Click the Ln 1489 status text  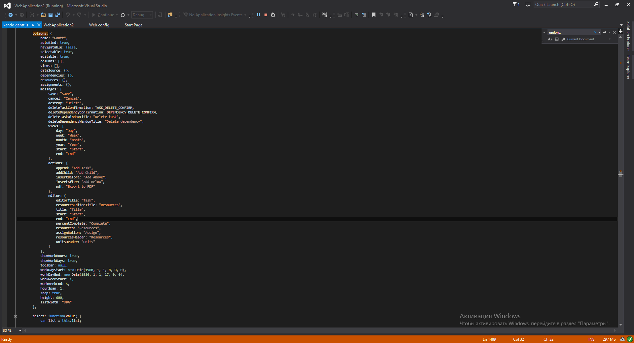tap(489, 339)
